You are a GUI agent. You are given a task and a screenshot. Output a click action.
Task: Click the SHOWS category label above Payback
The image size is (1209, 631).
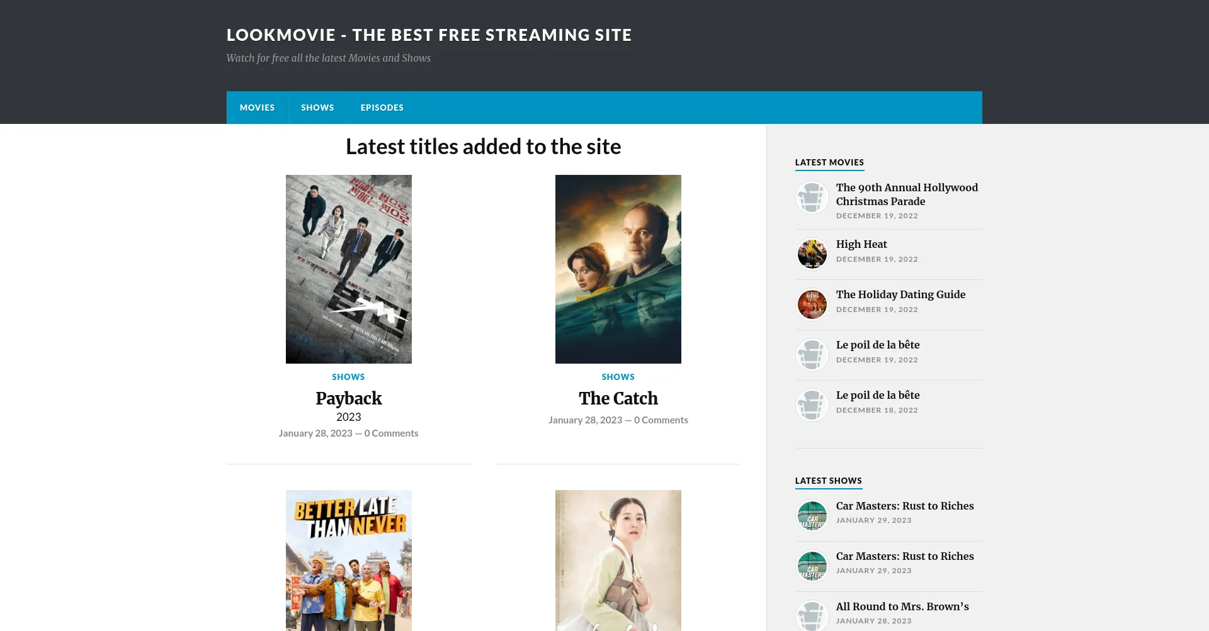(x=348, y=377)
